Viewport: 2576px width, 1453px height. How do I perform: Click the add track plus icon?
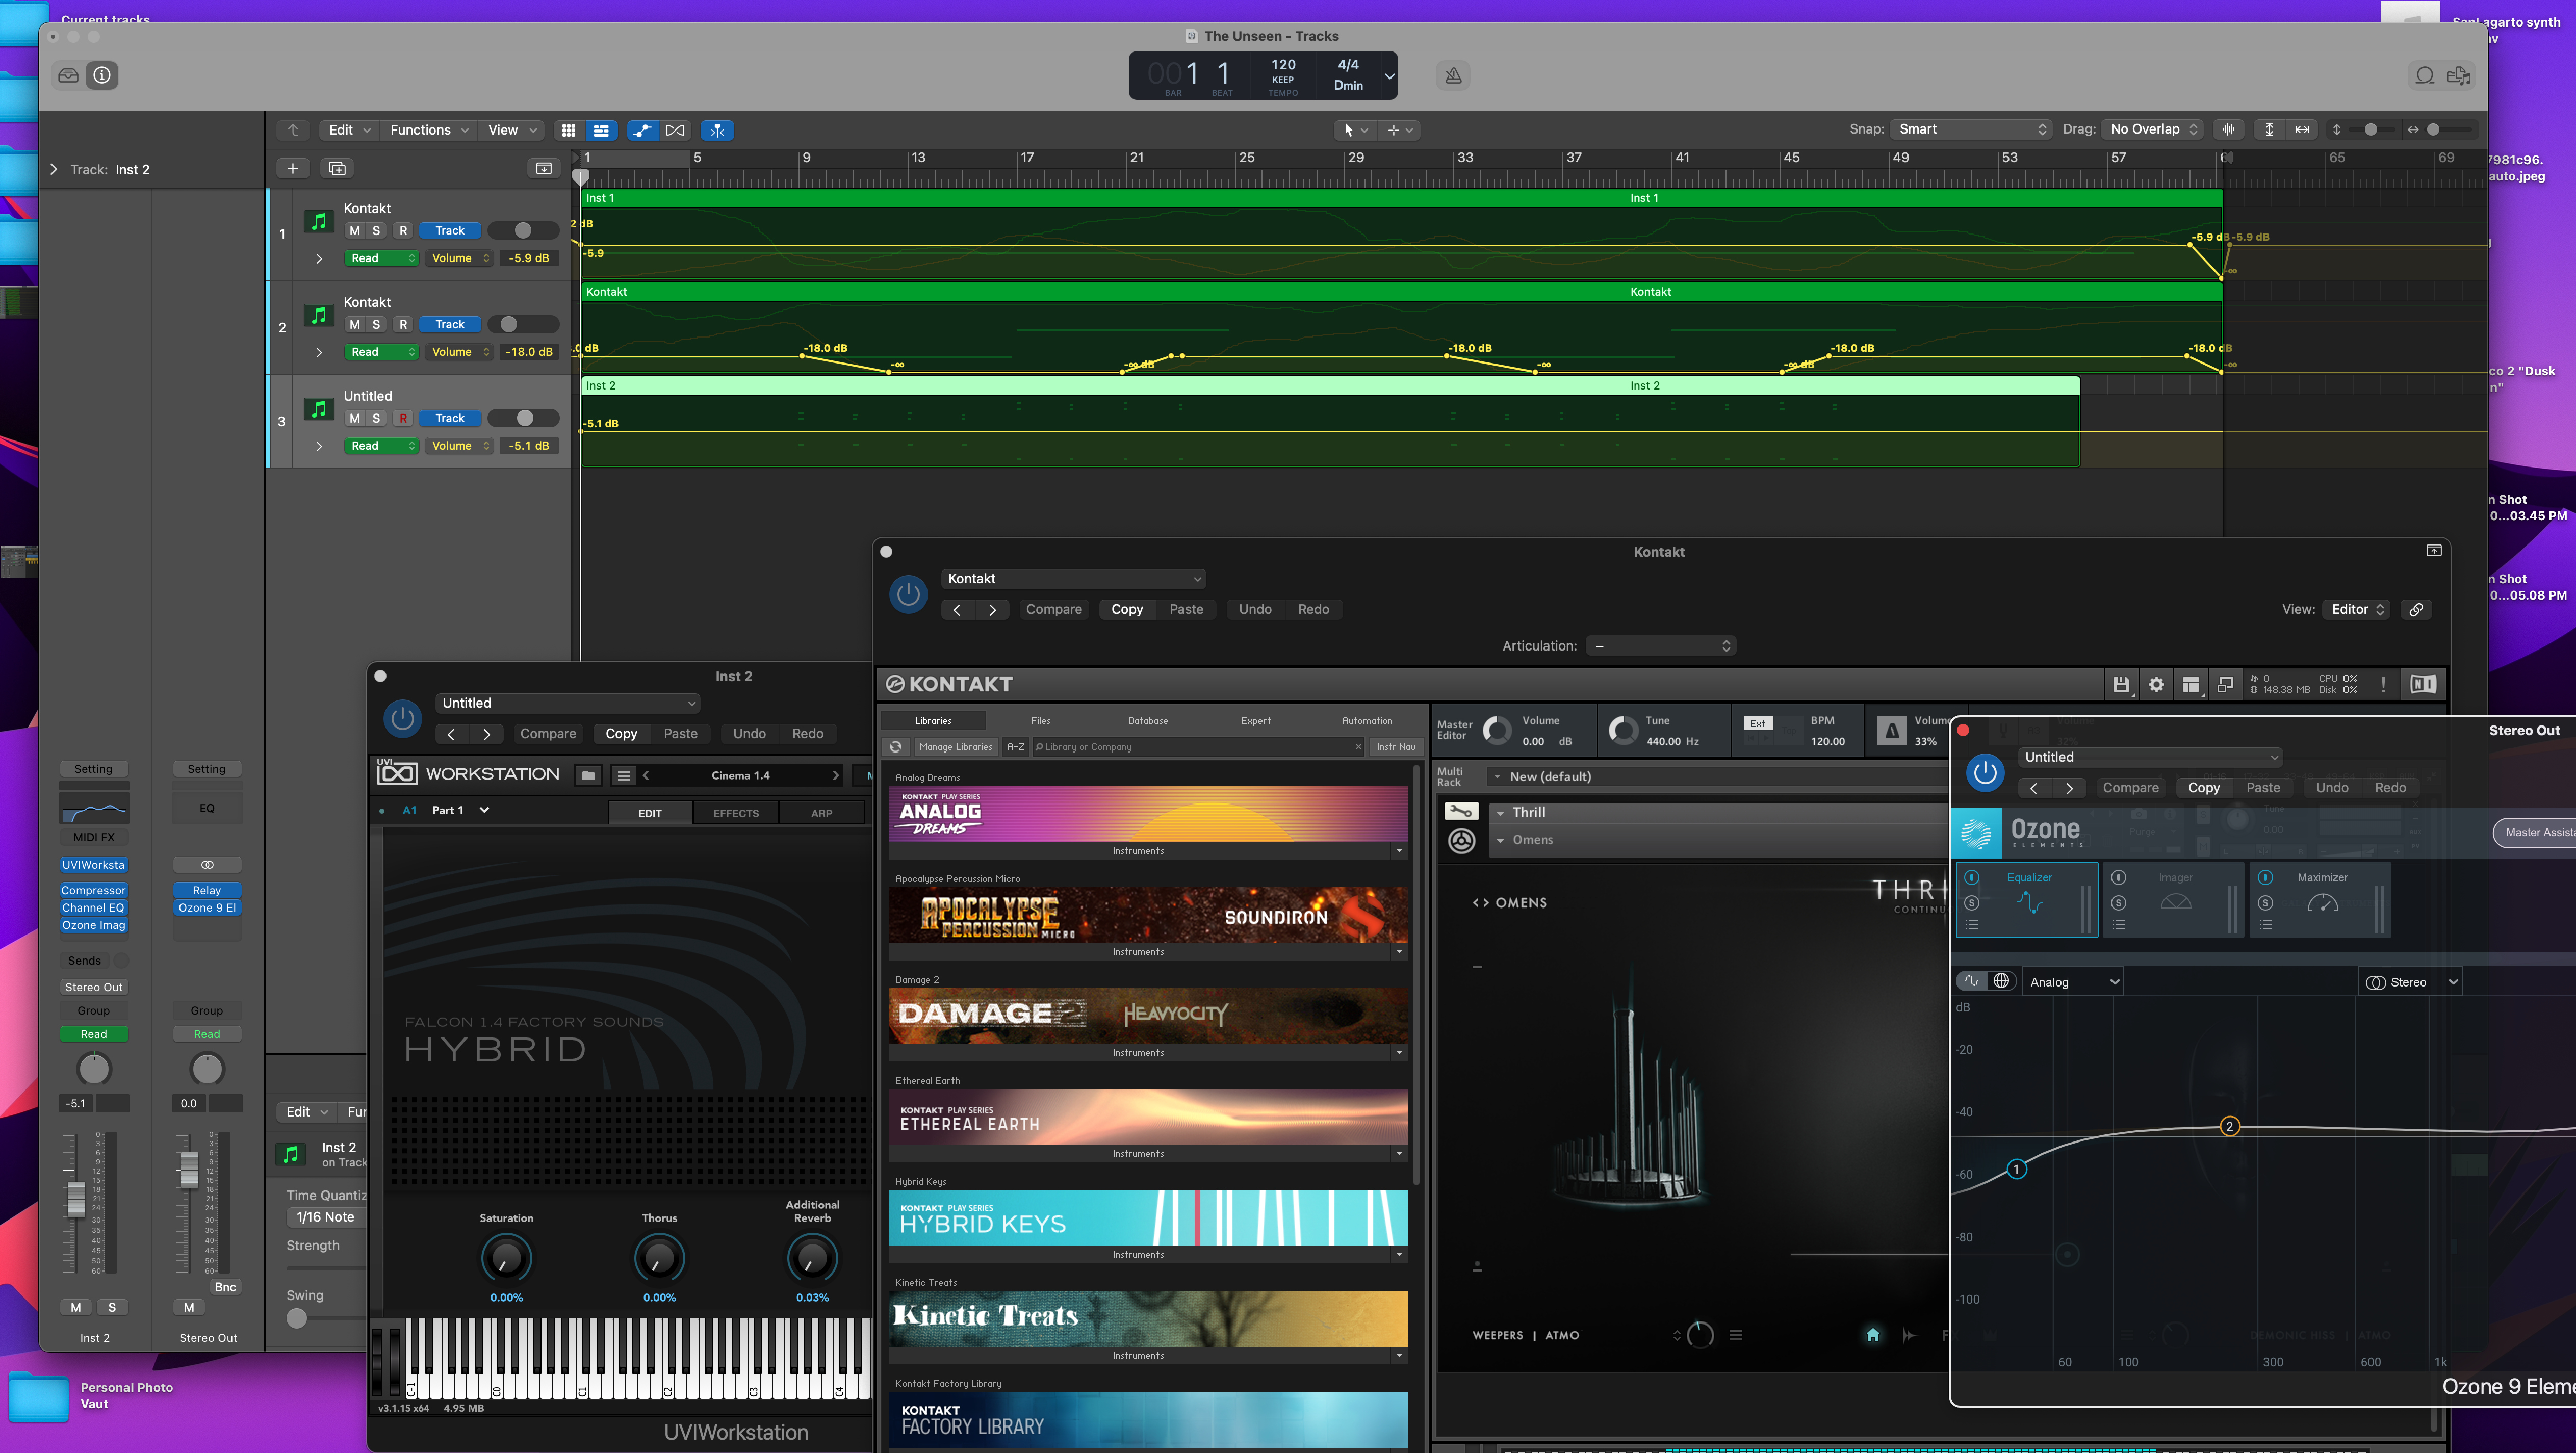[292, 168]
